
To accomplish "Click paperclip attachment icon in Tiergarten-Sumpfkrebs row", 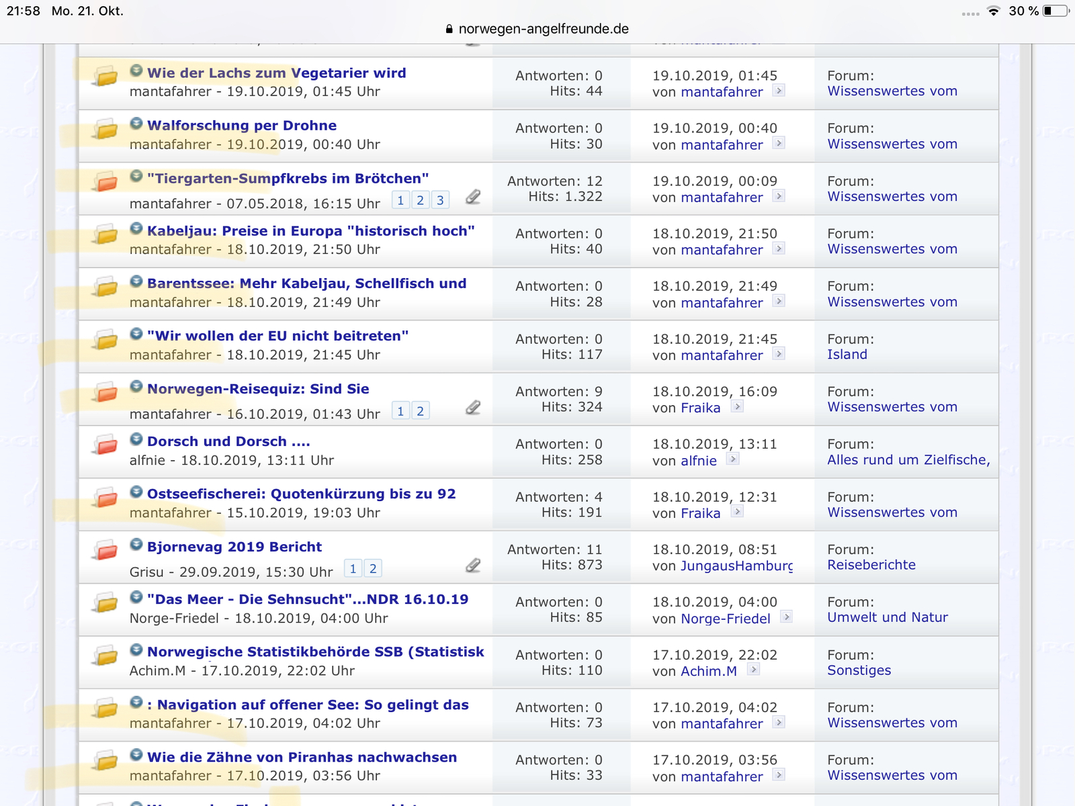I will pos(473,197).
